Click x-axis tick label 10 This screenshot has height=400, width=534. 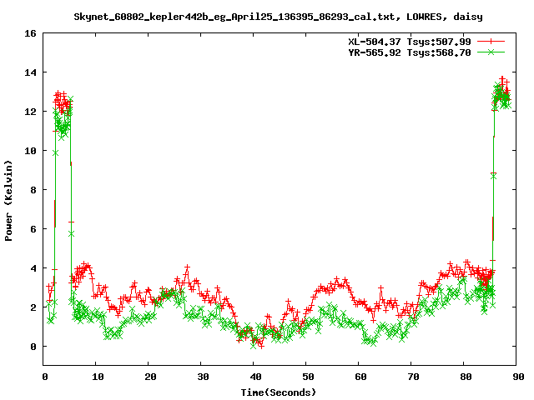tap(98, 377)
